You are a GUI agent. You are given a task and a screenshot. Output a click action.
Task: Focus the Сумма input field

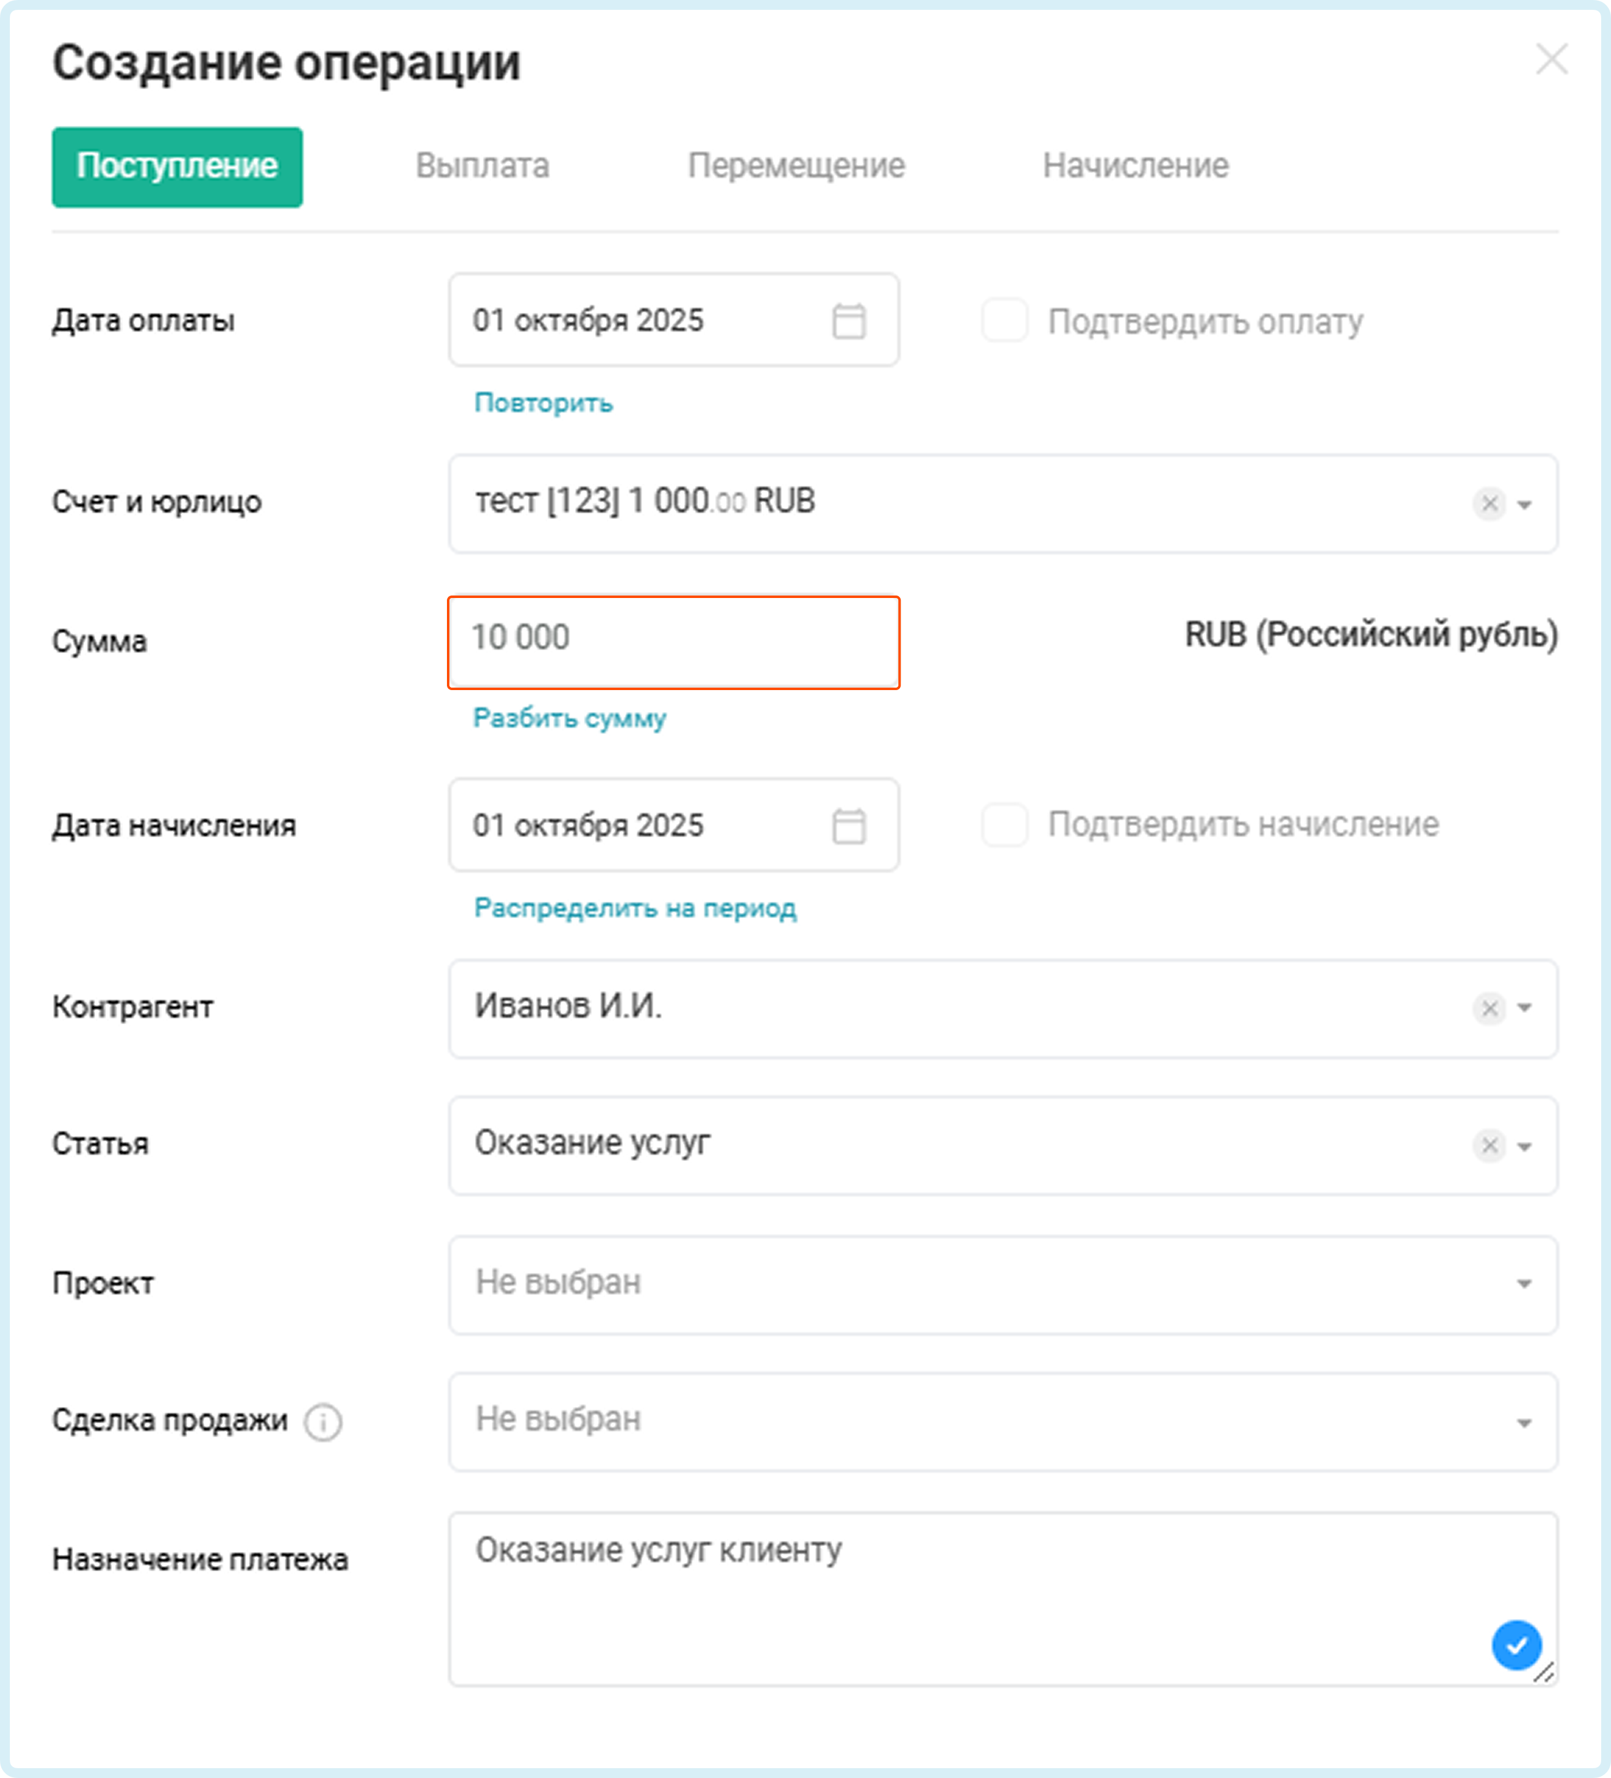coord(674,642)
